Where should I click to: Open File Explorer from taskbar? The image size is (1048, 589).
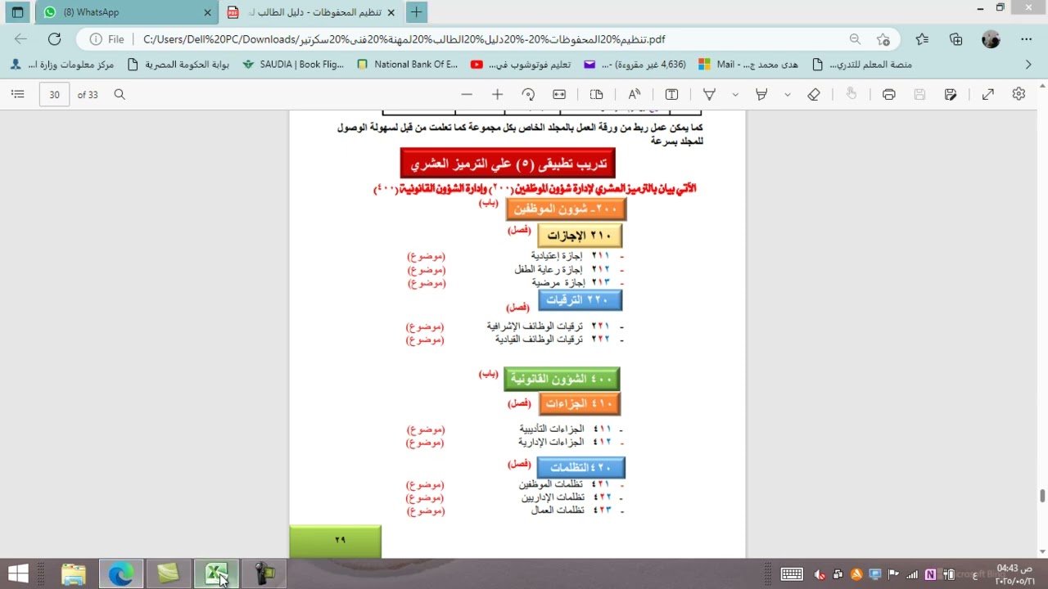73,573
